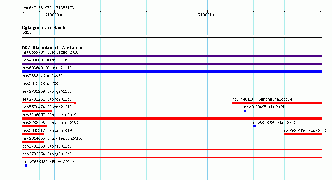
Task: Click the nsv3206057 (Chaisson2019) label
Action: 50,115
